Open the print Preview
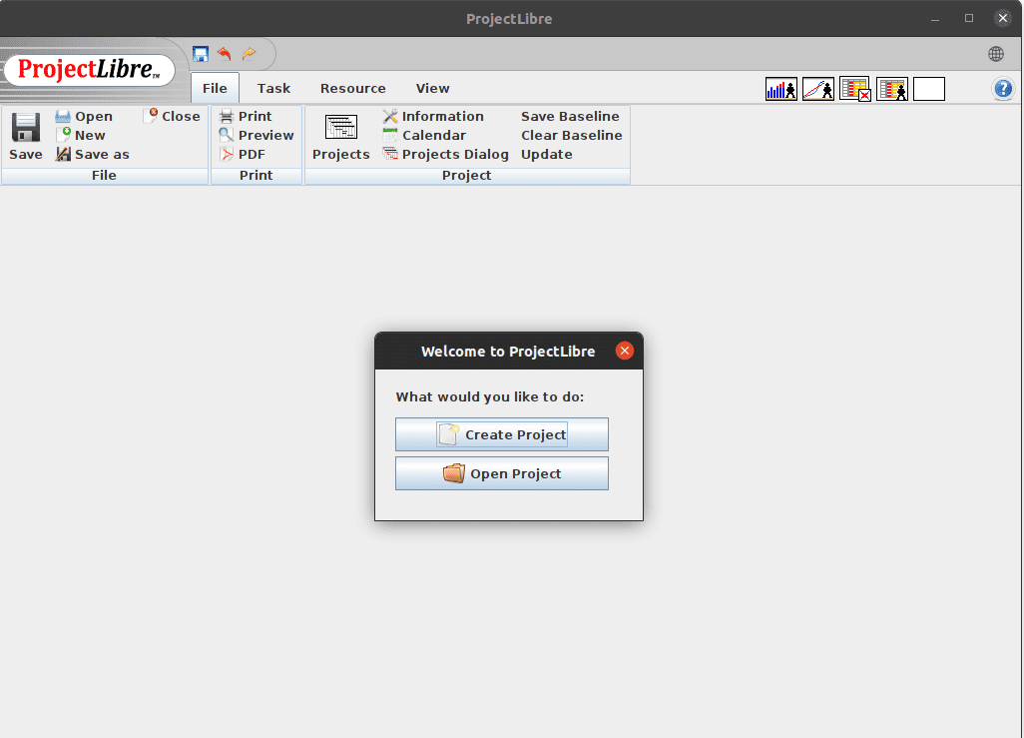Image resolution: width=1024 pixels, height=738 pixels. click(x=256, y=135)
